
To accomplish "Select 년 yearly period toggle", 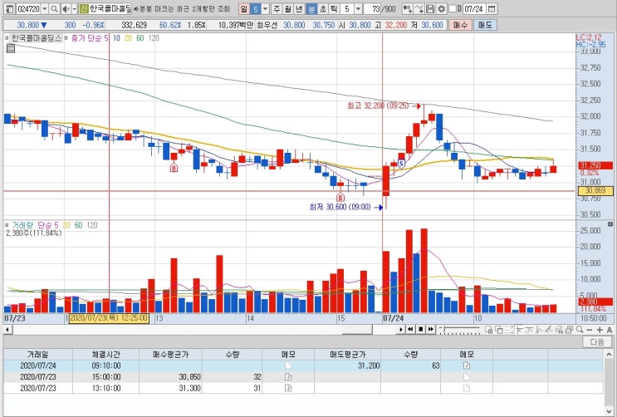I will [x=300, y=8].
